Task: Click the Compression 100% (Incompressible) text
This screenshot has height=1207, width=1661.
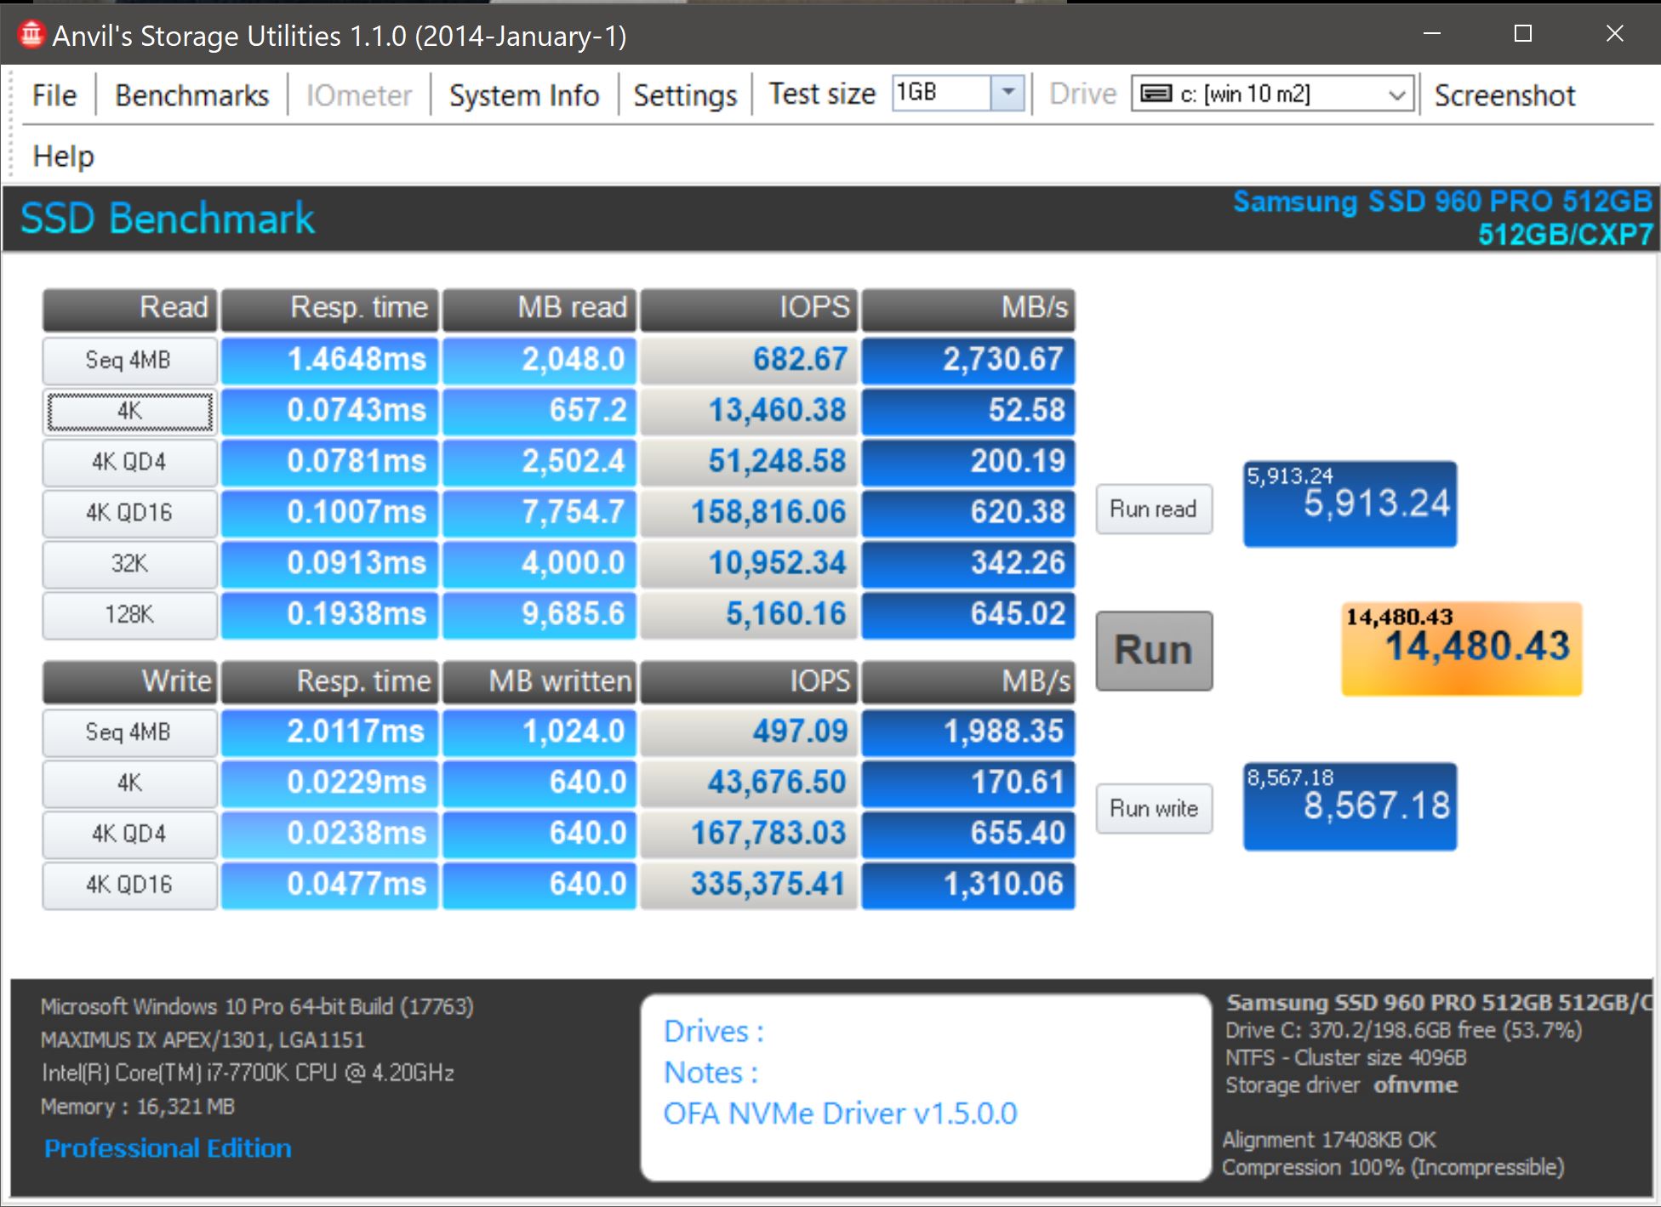Action: coord(1393,1168)
